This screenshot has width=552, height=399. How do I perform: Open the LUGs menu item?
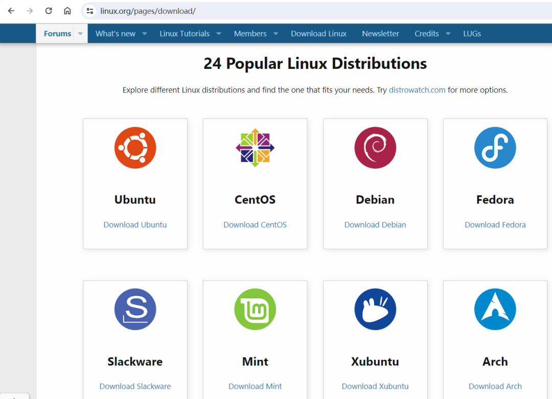pyautogui.click(x=472, y=34)
